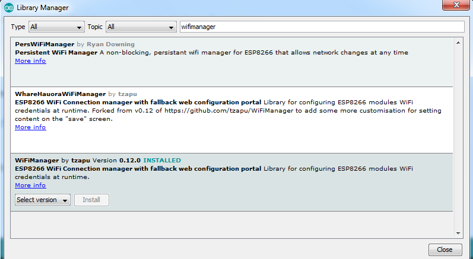Click the INSTALLED status label

click(x=162, y=160)
